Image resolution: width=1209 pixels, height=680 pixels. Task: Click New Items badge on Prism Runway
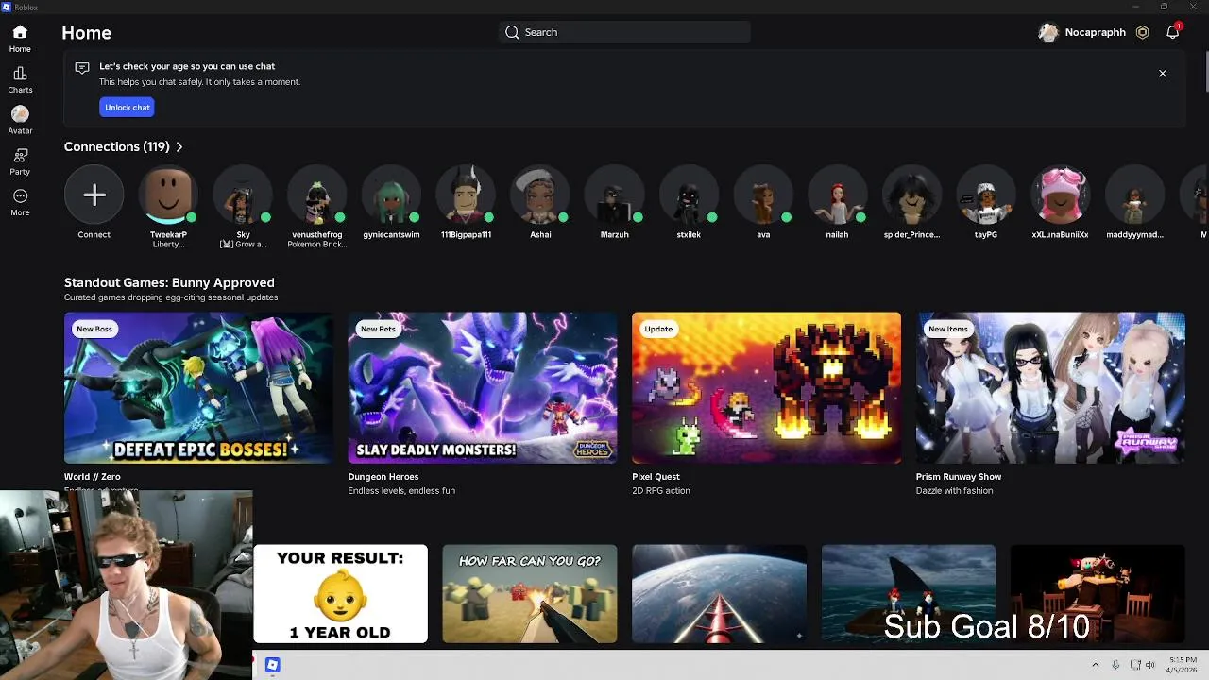[x=948, y=329]
